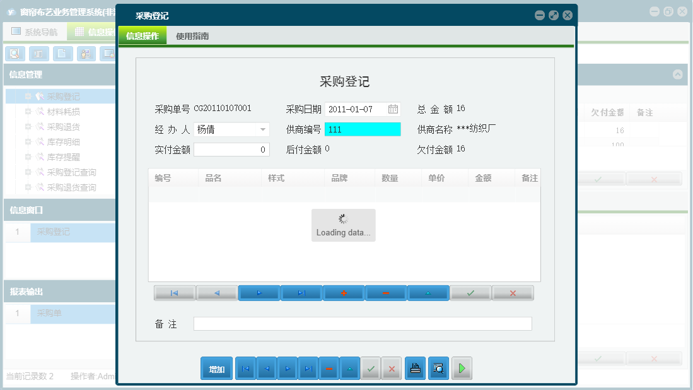Jump to last record in detail grid
The height and width of the screenshot is (390, 693).
pyautogui.click(x=301, y=293)
